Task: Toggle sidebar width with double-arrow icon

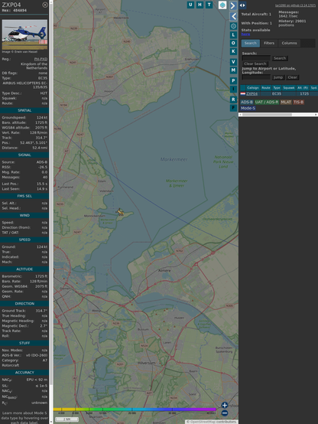Action: (x=242, y=5)
